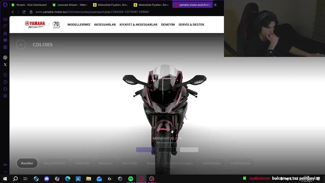The height and width of the screenshot is (183, 325).
Task: Choose the black color swatch
Action: pos(167,150)
